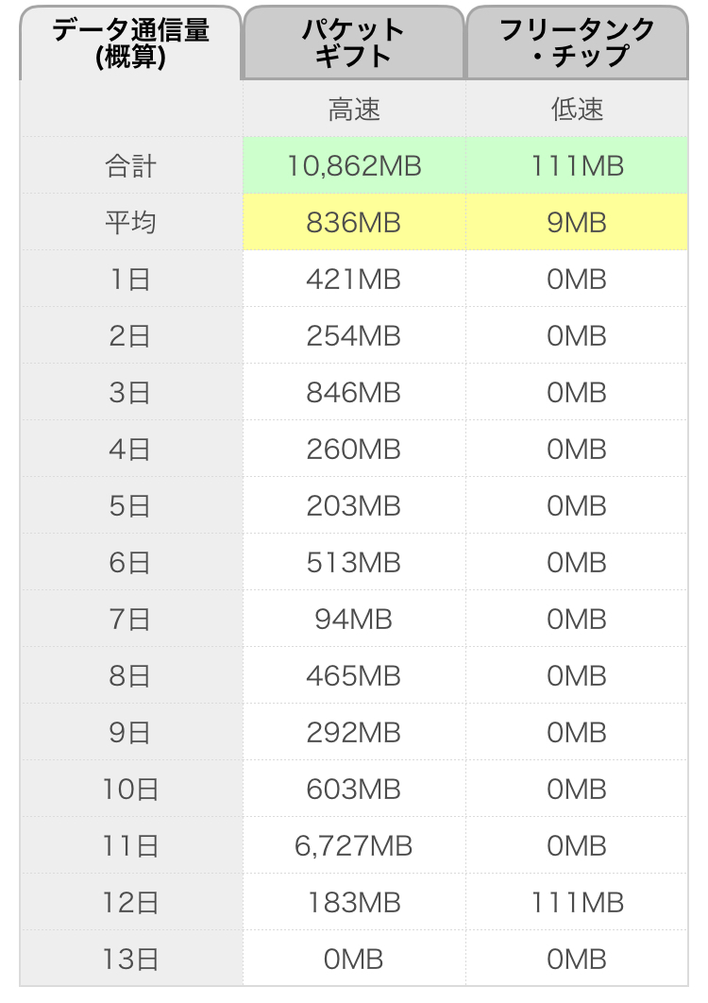Click the green 10,862MB total cell
The width and height of the screenshot is (708, 1003).
354,166
